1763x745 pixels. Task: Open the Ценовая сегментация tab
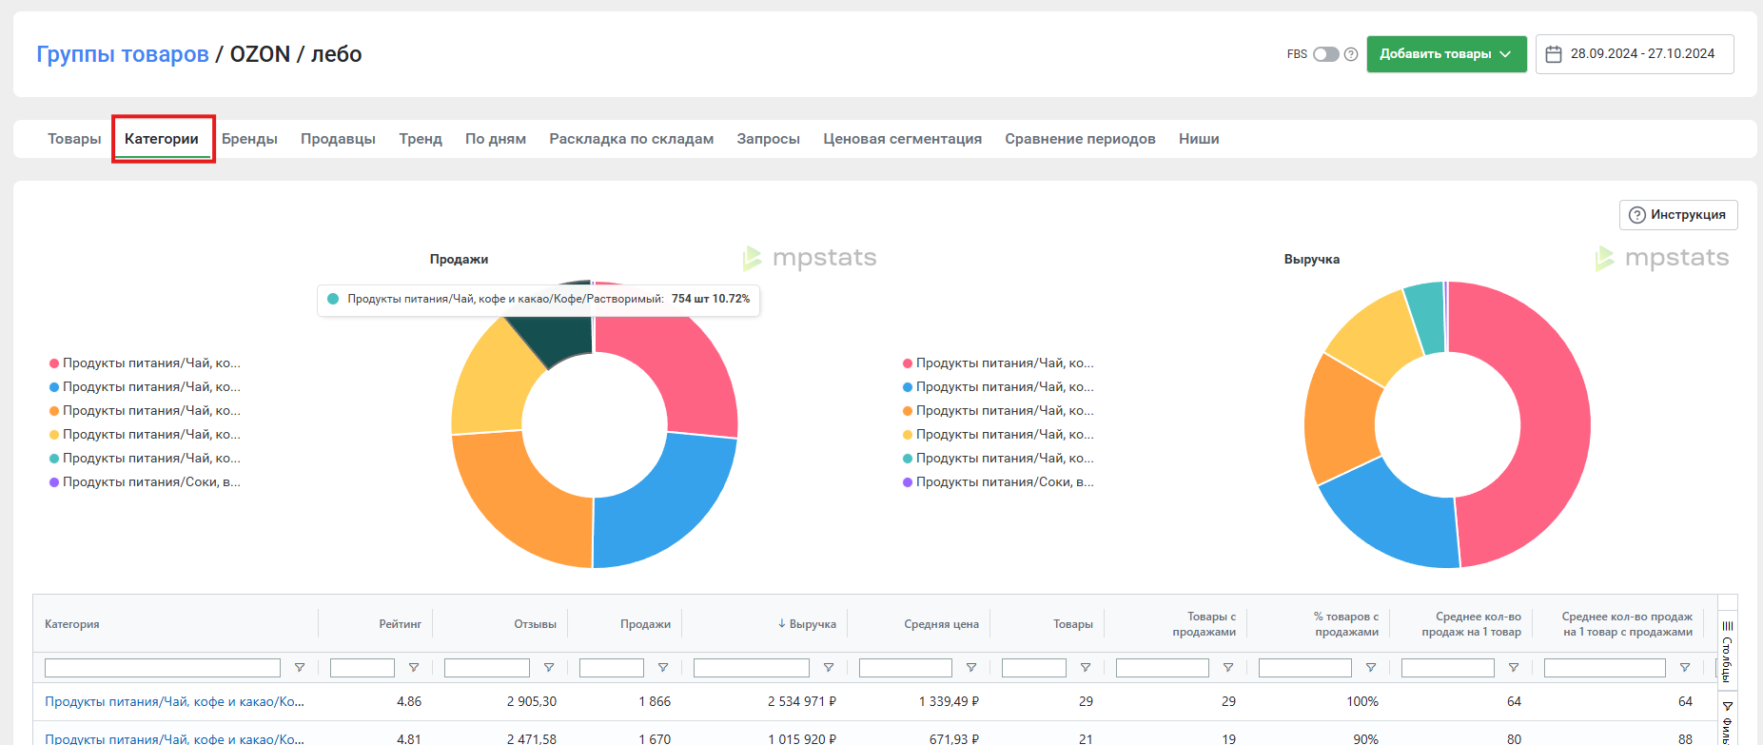coord(902,139)
